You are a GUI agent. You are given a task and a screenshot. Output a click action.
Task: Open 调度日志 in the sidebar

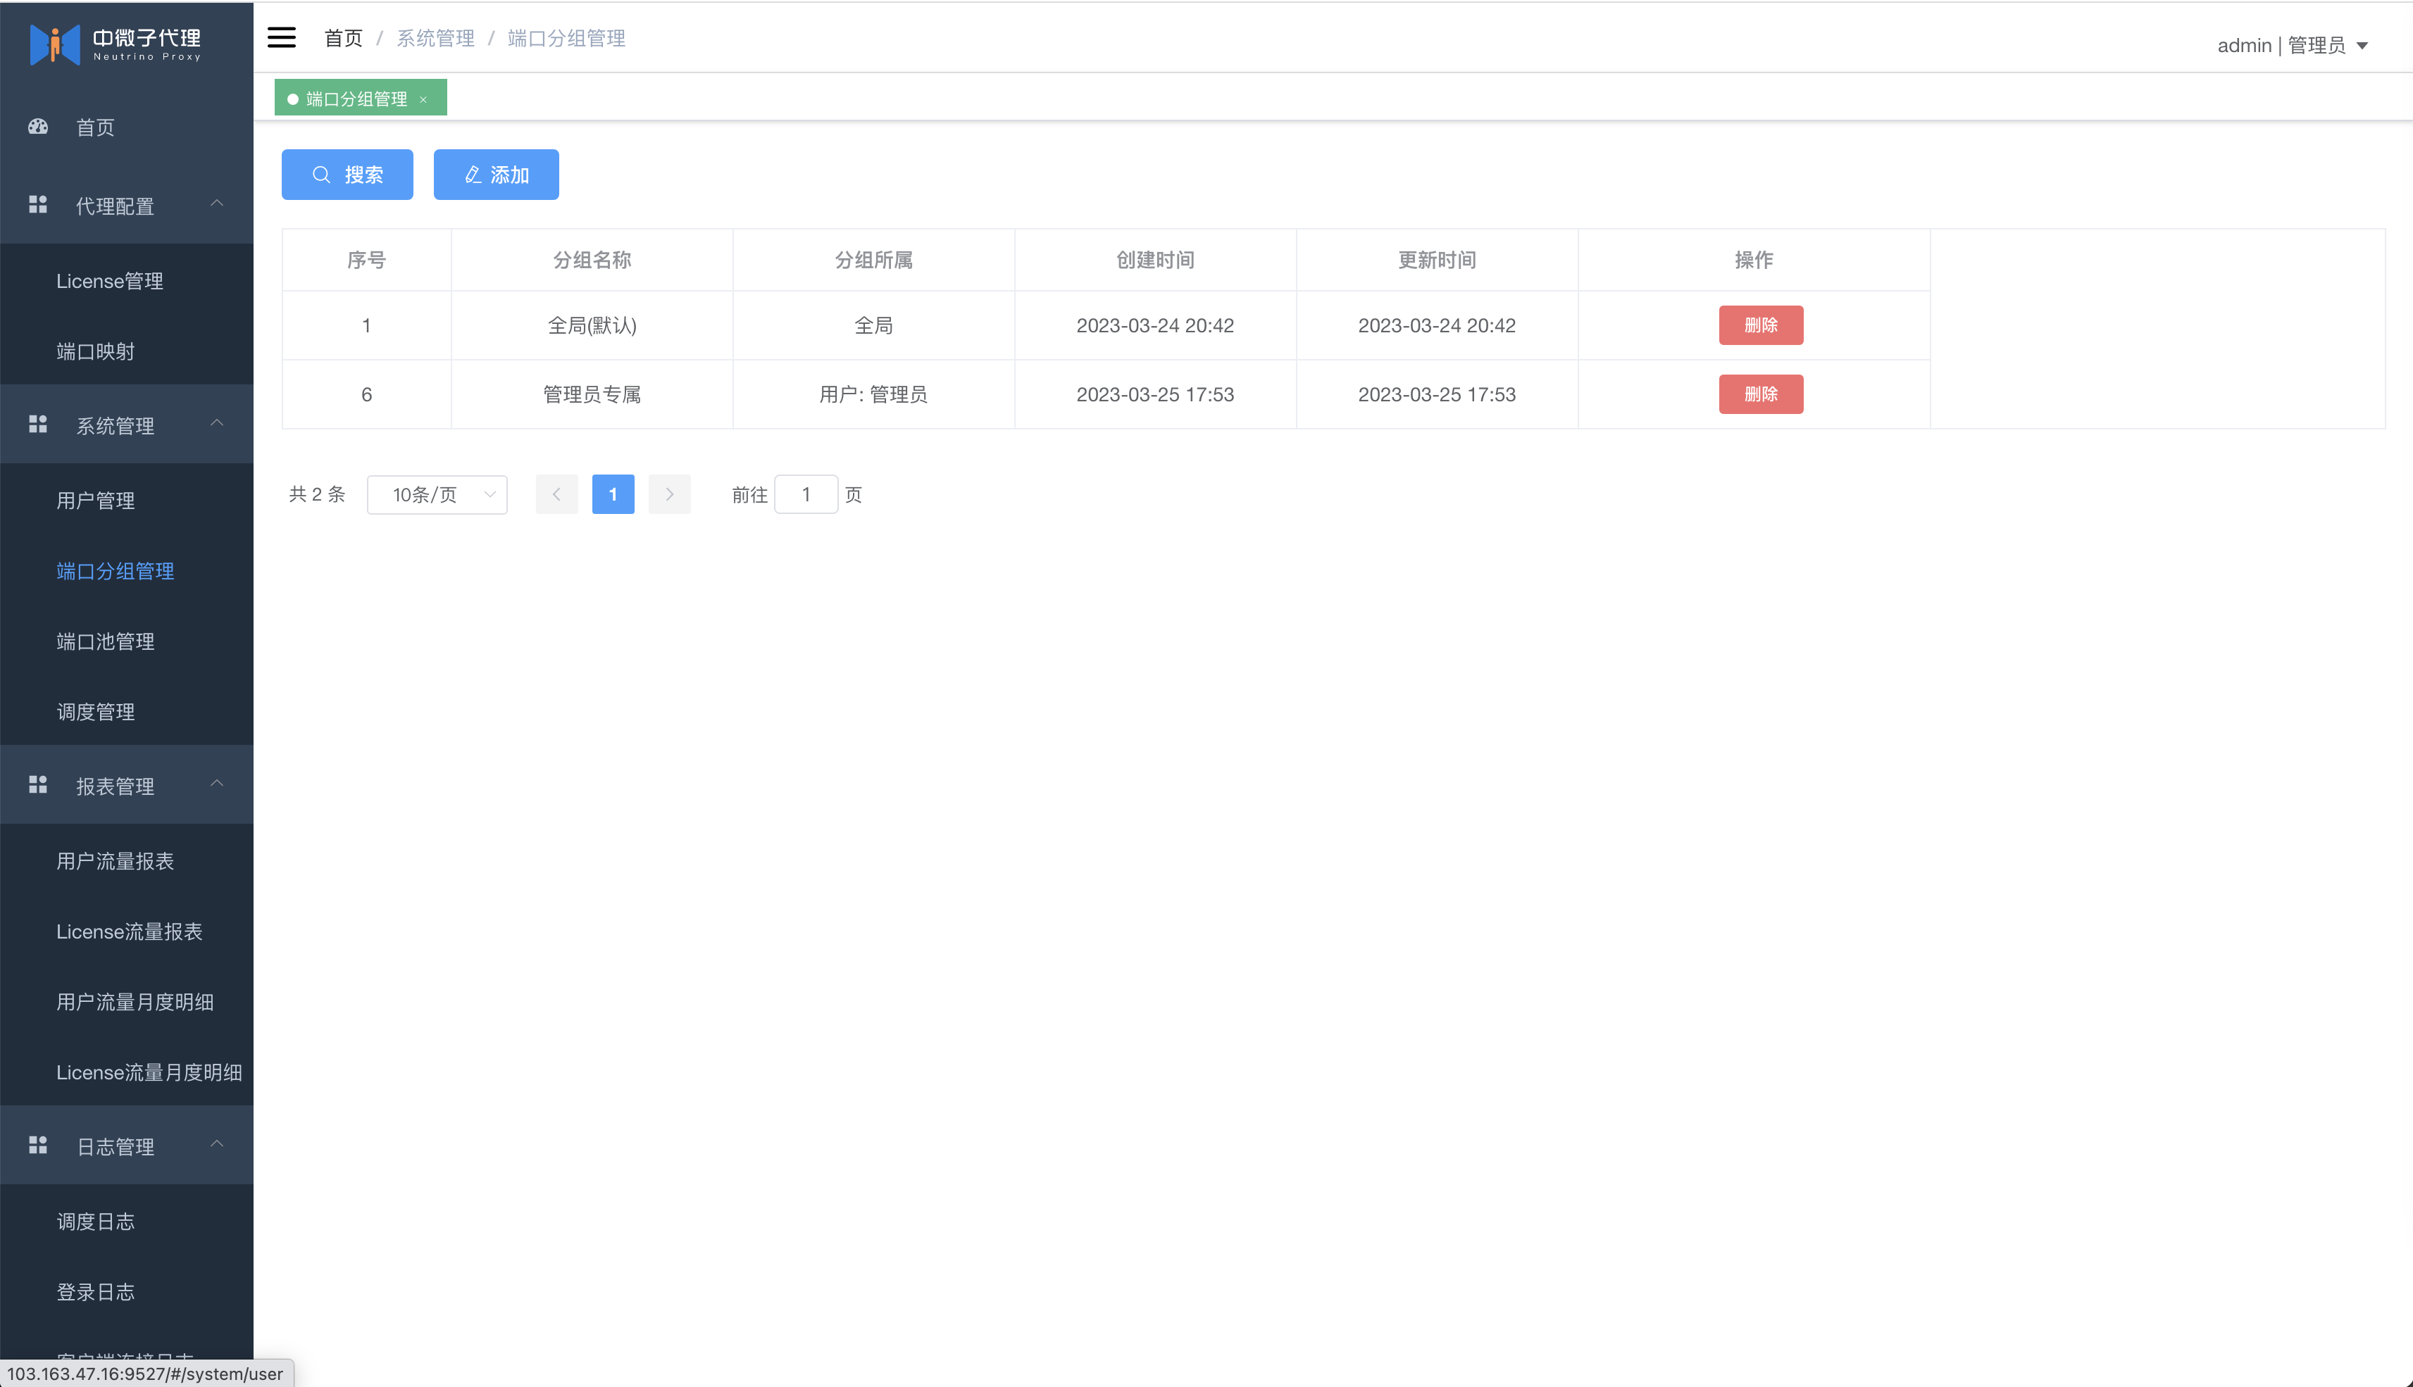coord(127,1222)
